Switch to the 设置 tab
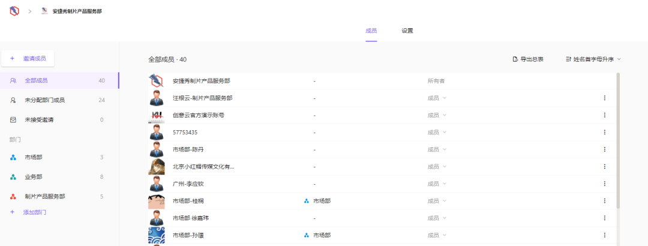648x246 pixels. tap(407, 31)
